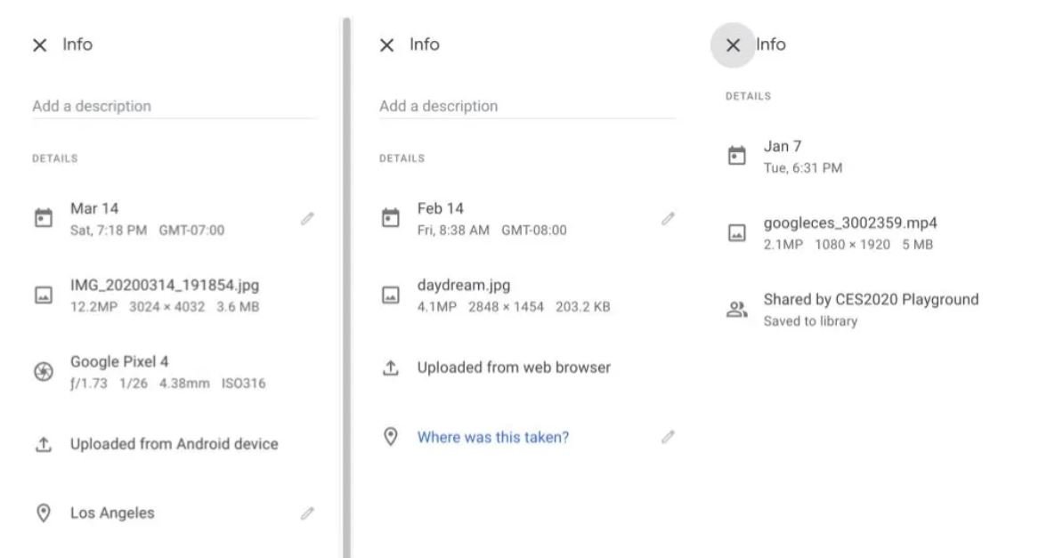Viewport: 1047px width, 558px height.
Task: Click 'Add a description' field in middle panel
Action: pos(525,106)
